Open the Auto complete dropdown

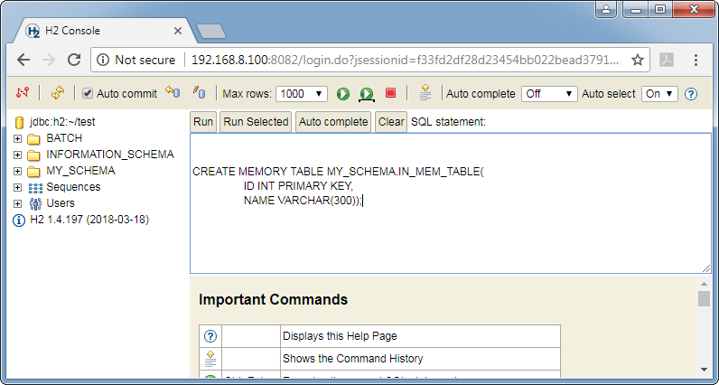548,94
